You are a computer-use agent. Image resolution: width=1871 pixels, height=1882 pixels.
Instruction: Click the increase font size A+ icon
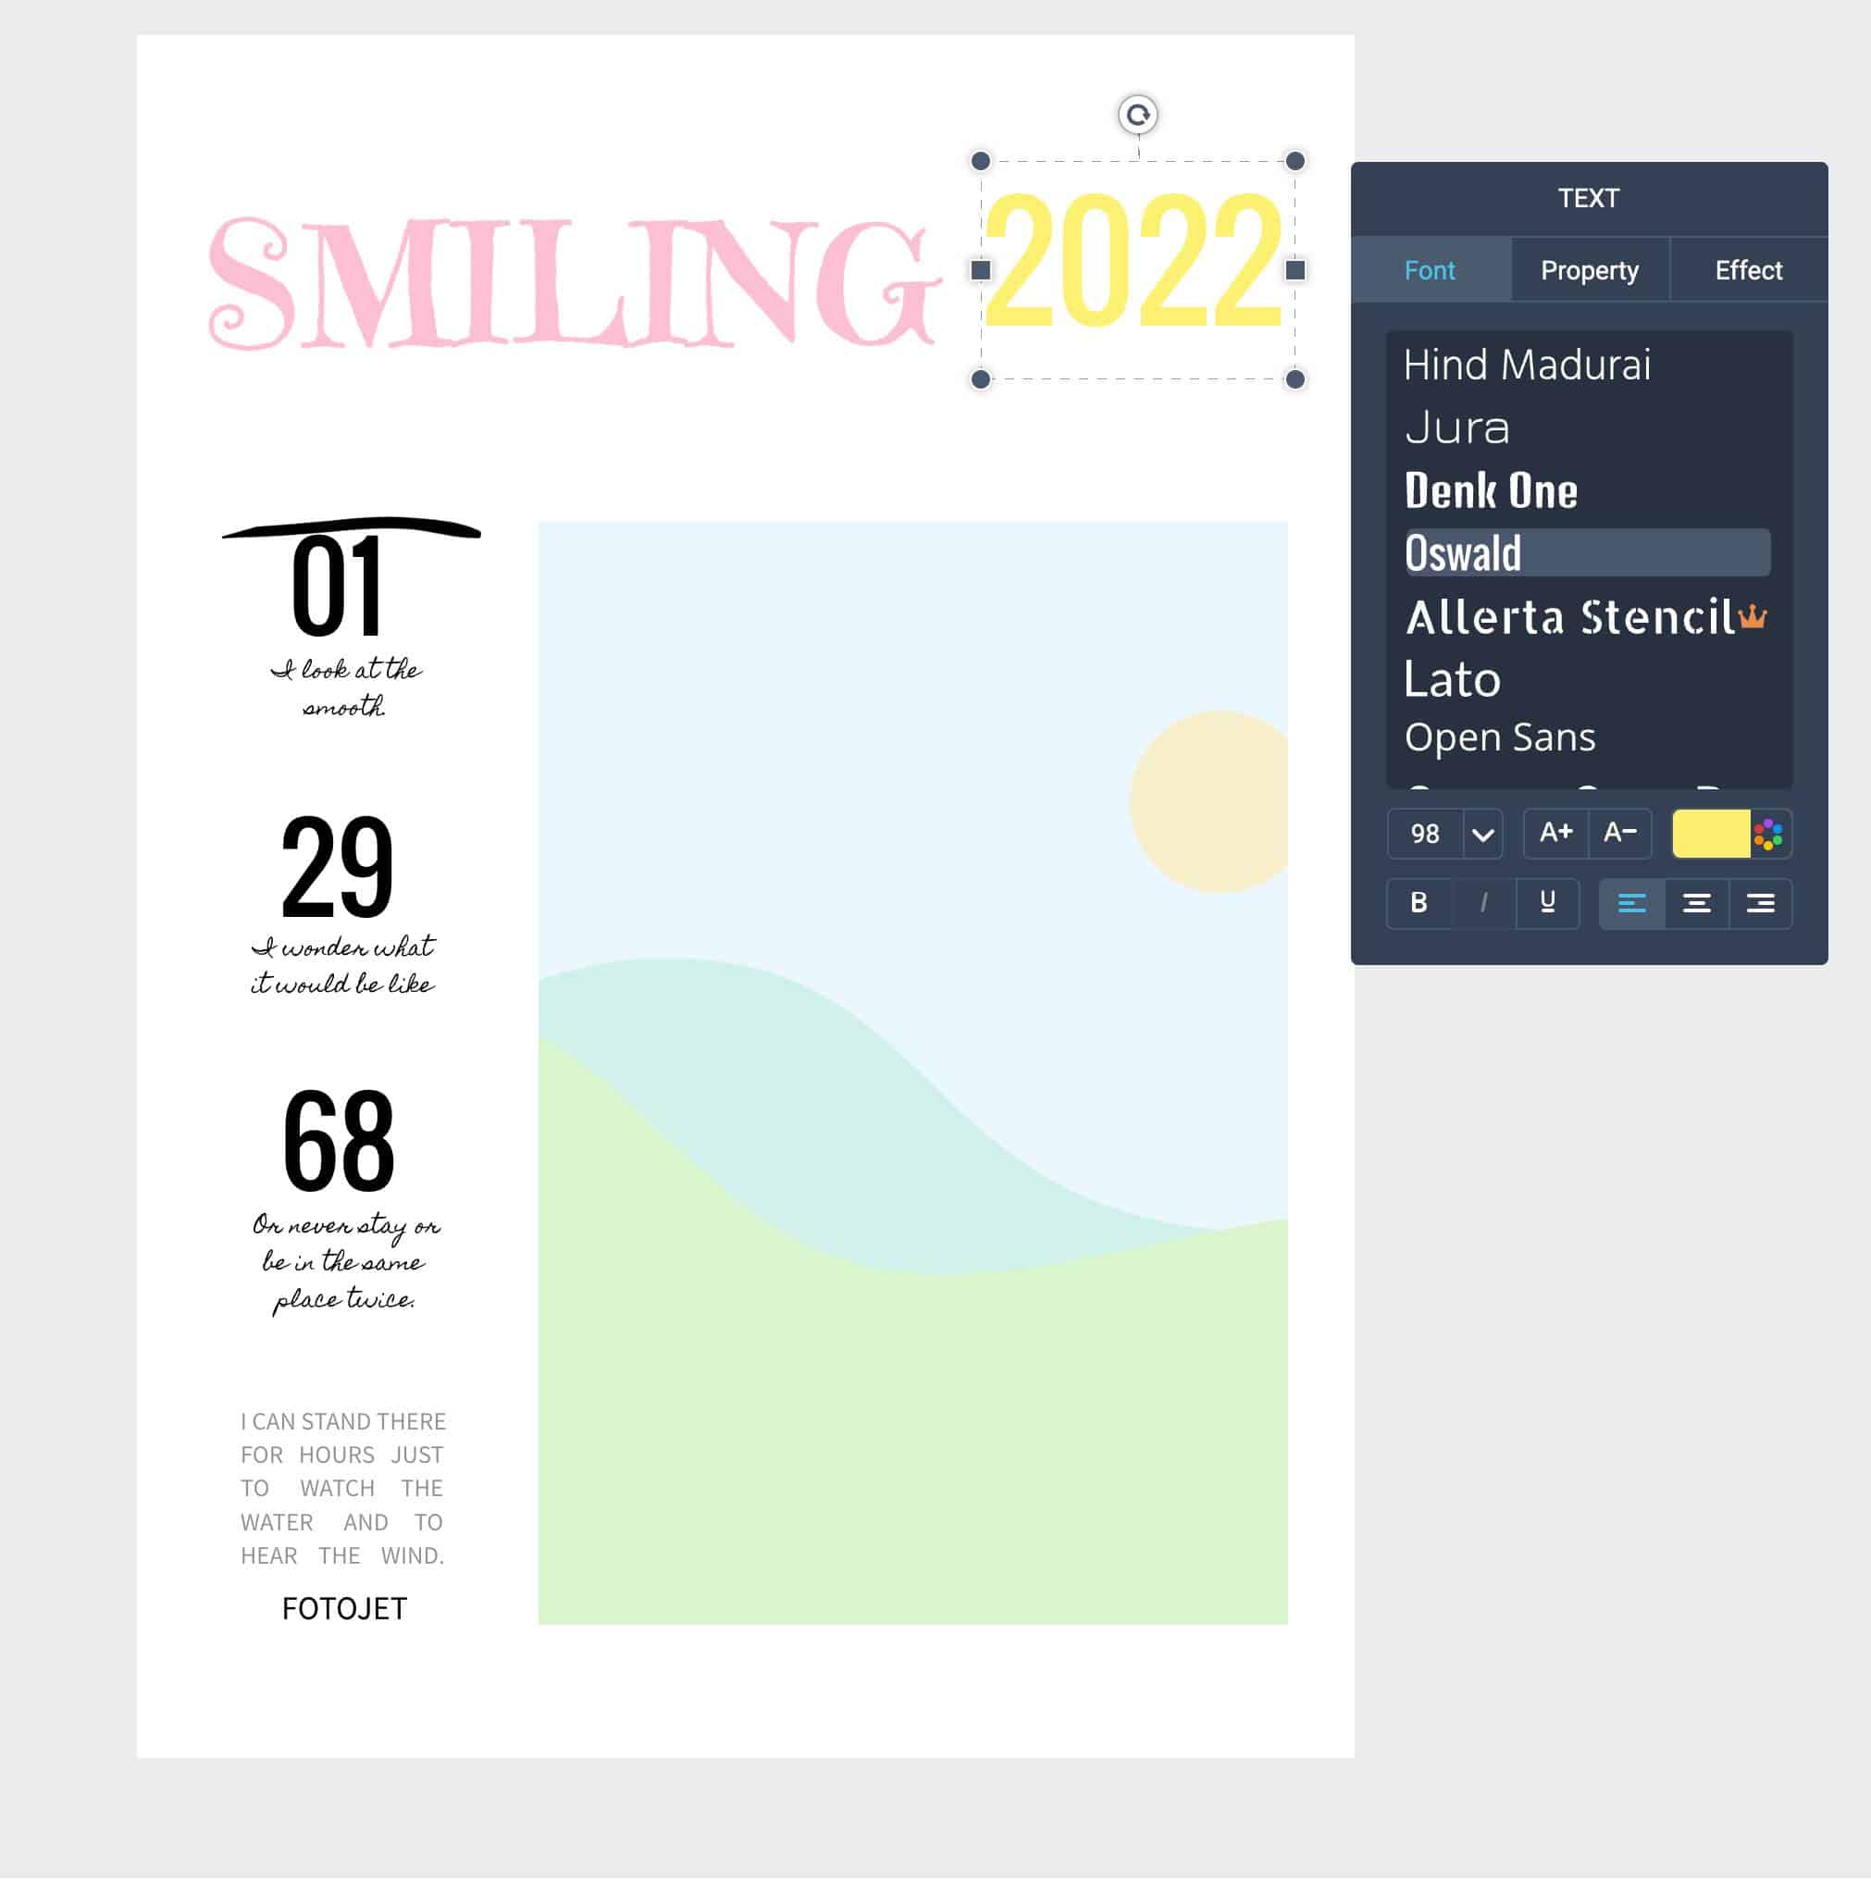coord(1551,835)
